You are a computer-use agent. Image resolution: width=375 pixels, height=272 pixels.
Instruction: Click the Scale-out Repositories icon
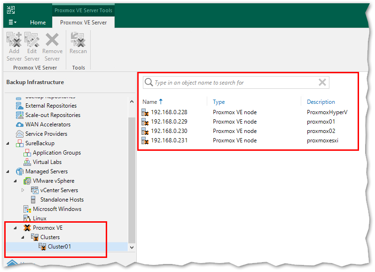[x=20, y=115]
